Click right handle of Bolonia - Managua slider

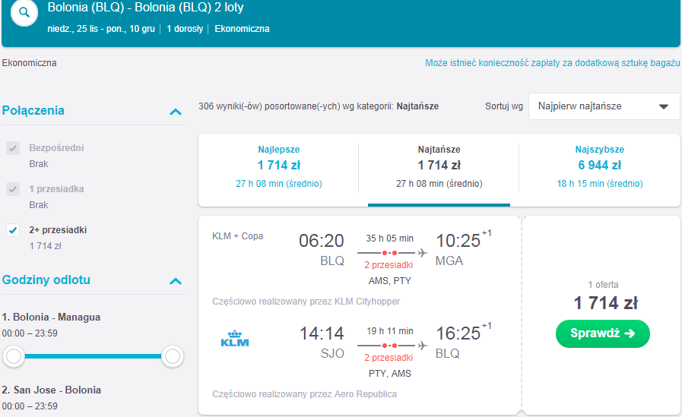[173, 356]
